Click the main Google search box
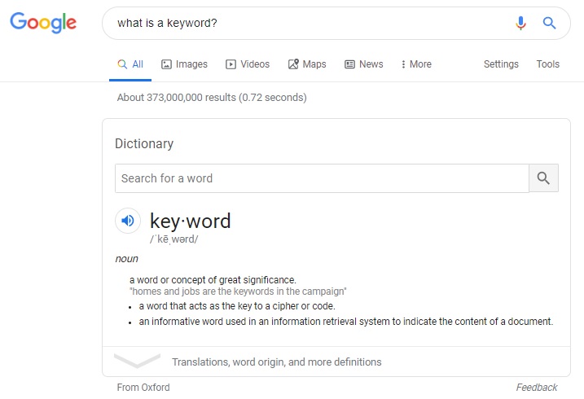The image size is (584, 399). click(x=310, y=23)
